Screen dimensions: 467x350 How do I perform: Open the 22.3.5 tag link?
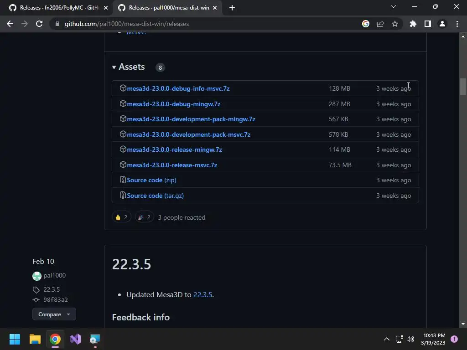pos(52,289)
